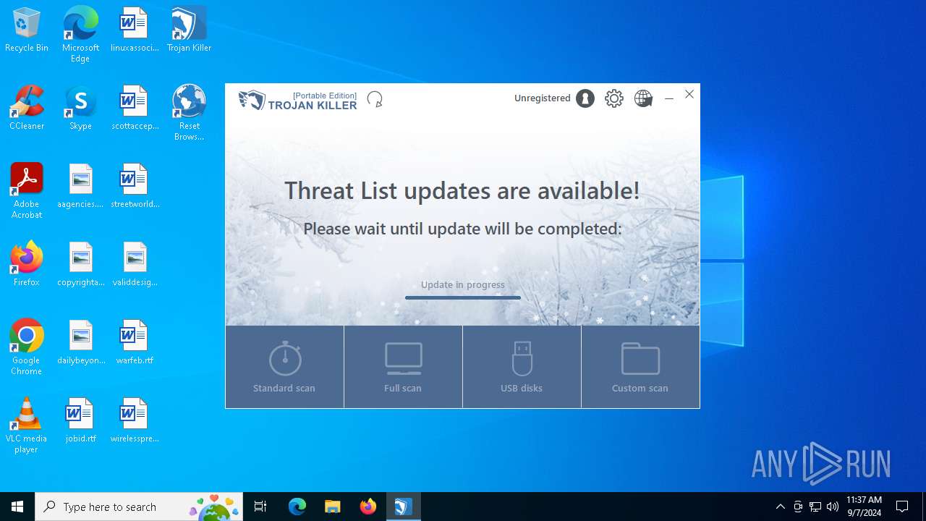Select the Google Chrome desktop shortcut
Viewport: 926px width, 521px height.
pyautogui.click(x=27, y=347)
